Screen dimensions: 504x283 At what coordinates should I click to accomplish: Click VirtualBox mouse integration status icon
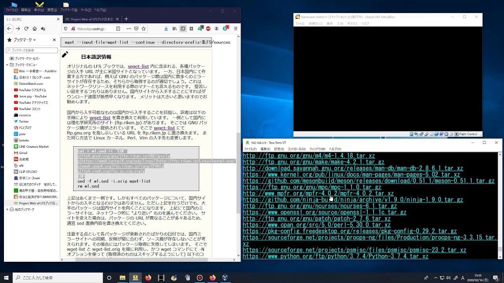(x=451, y=134)
